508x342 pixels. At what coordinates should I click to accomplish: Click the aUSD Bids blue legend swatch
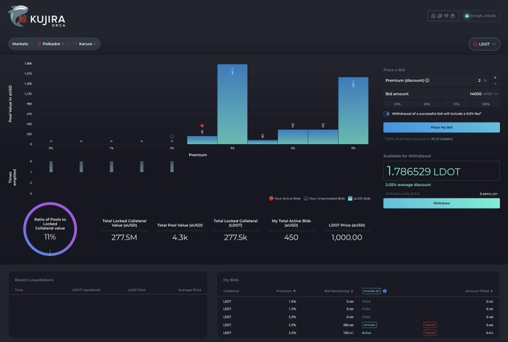[350, 199]
